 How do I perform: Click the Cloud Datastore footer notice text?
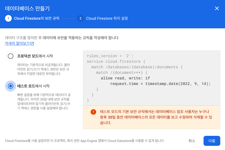[85, 141]
